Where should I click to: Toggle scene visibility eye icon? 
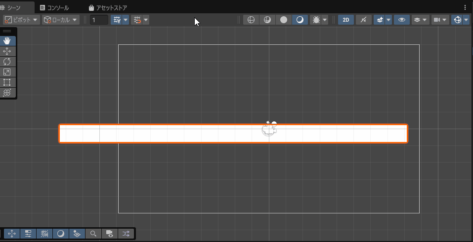pyautogui.click(x=402, y=20)
